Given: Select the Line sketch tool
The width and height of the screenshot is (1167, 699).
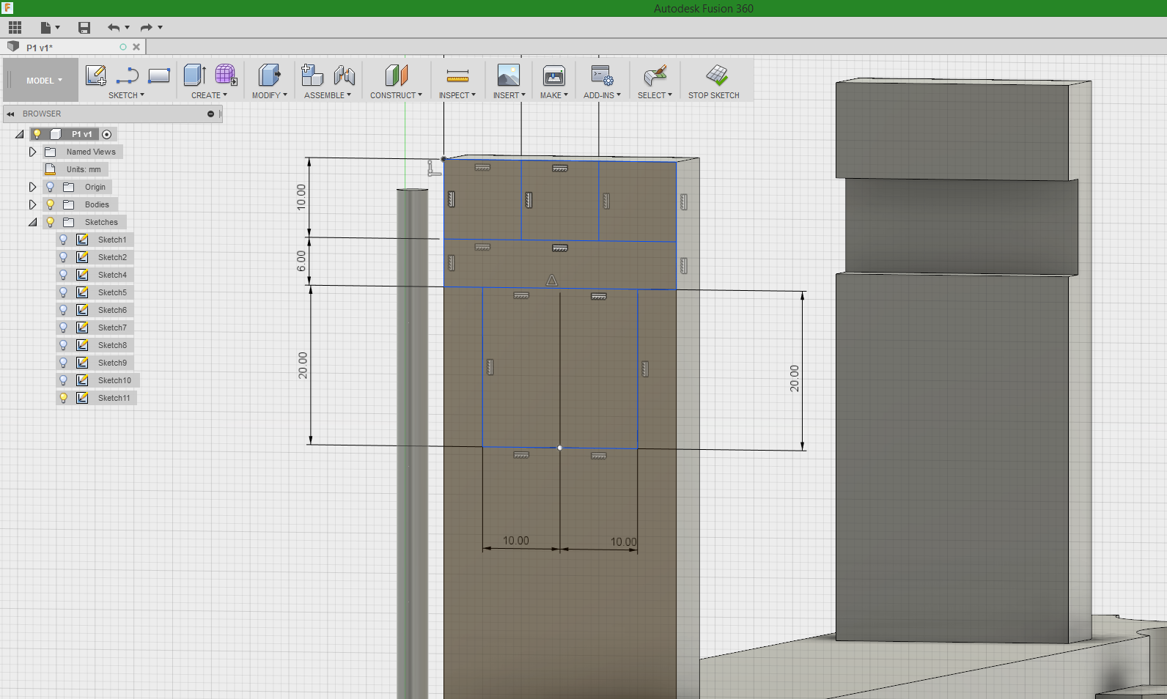Looking at the screenshot, I should [128, 75].
